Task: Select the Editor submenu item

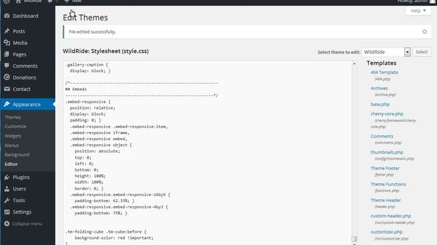Action: click(x=11, y=164)
